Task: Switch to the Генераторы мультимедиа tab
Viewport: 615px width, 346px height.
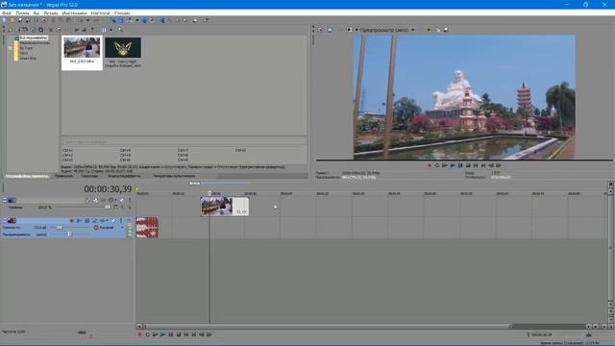Action: (x=174, y=176)
